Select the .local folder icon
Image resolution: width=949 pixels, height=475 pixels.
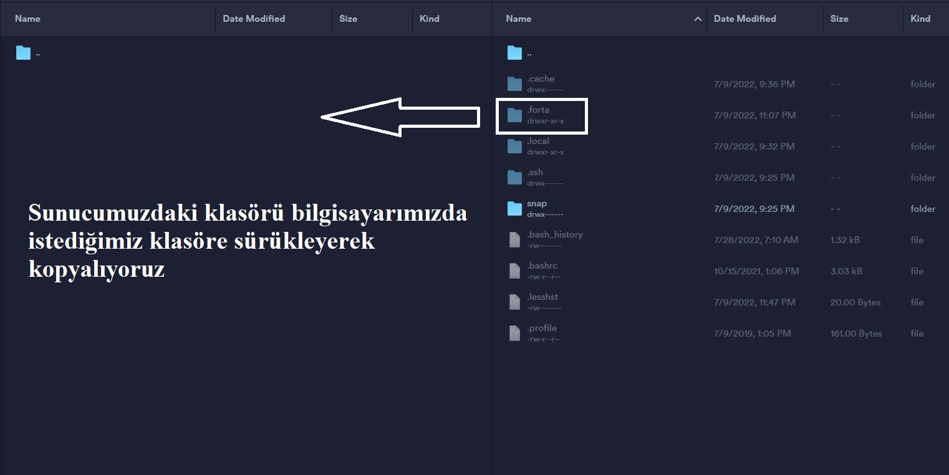(514, 146)
